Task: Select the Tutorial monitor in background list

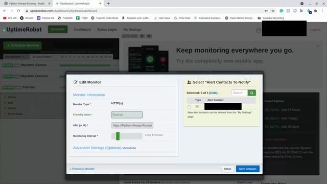Action: 29,87
